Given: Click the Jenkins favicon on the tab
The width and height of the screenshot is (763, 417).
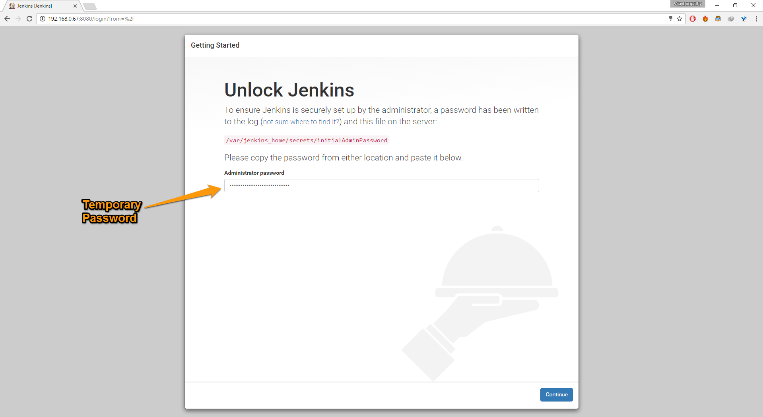Looking at the screenshot, I should coord(12,6).
